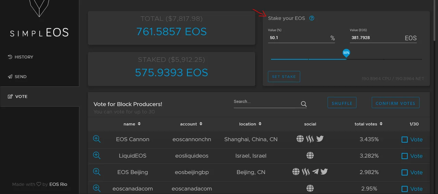Click the 50% stake slider handle

point(346,53)
